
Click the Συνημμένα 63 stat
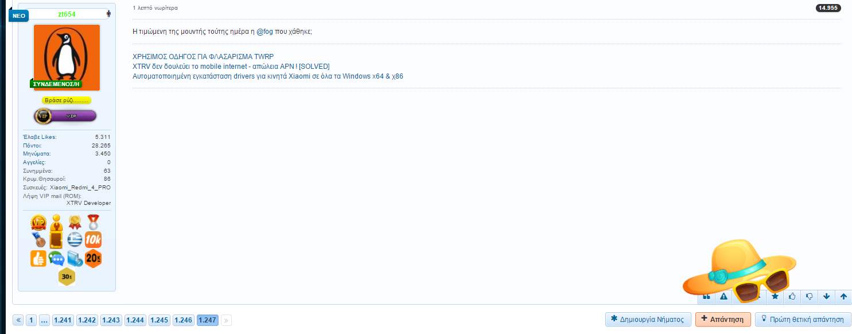coord(67,171)
